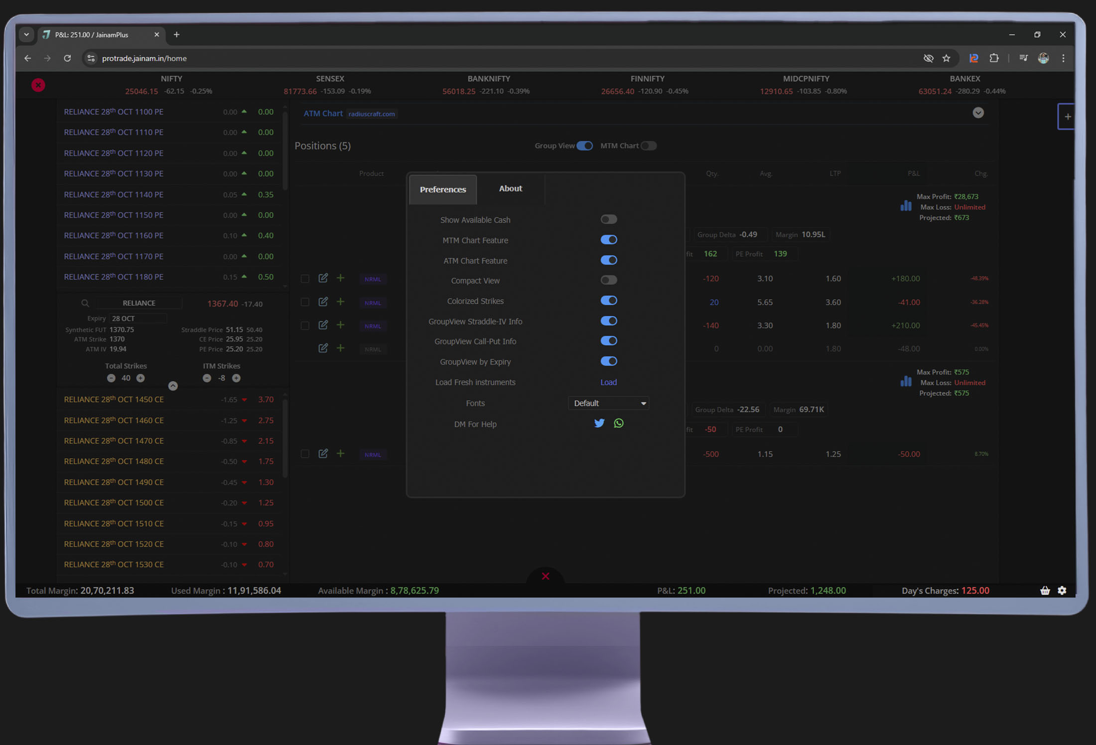Switch to the About tab
The width and height of the screenshot is (1096, 745).
[510, 189]
